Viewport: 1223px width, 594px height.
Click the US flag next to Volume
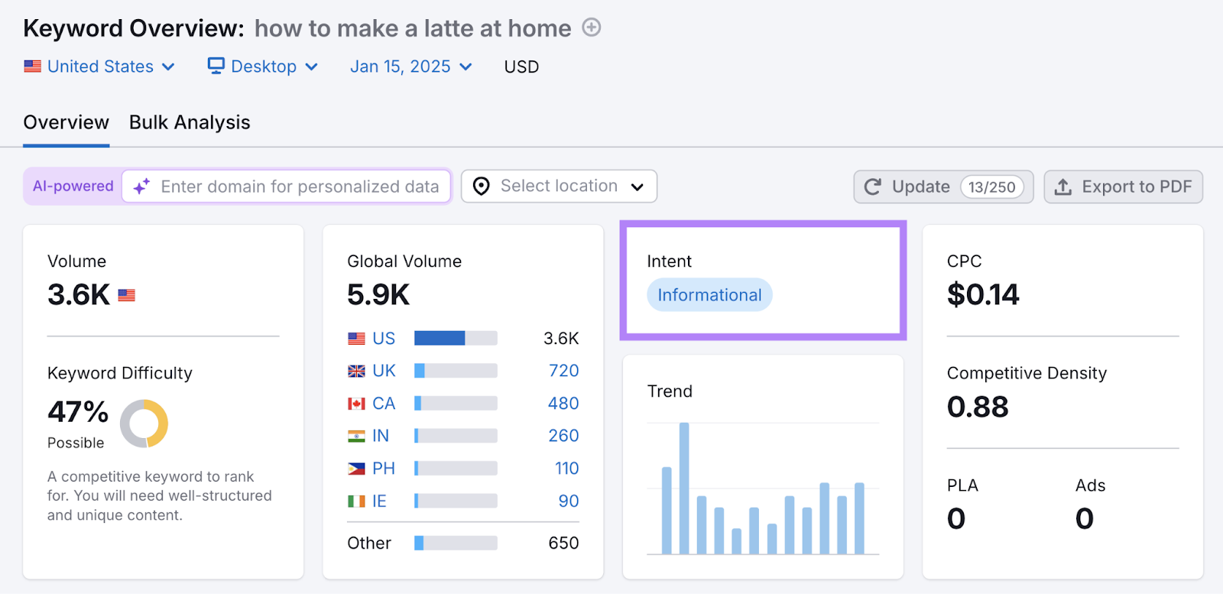127,295
